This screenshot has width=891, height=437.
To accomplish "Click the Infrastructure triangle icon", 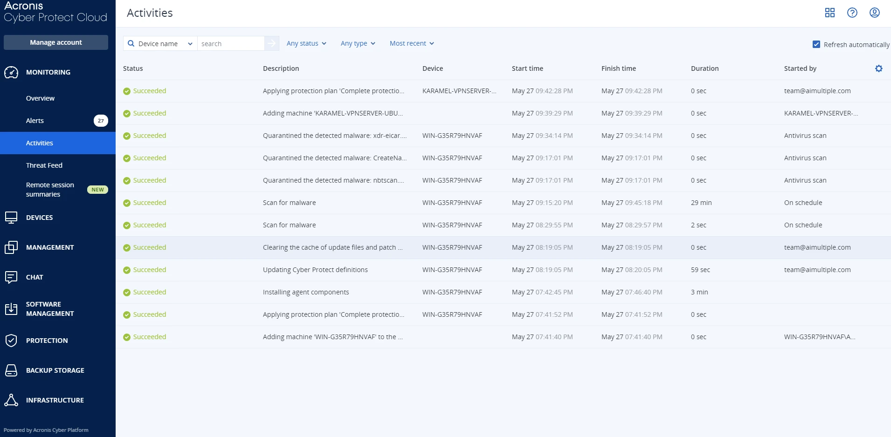I will 11,400.
